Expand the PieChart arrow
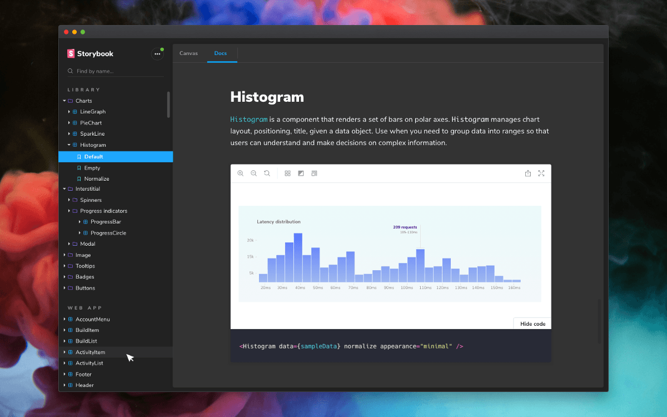This screenshot has height=417, width=667. coord(69,123)
